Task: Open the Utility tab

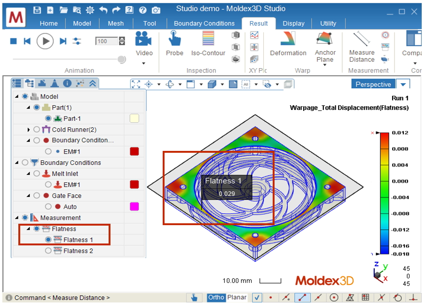Action: pos(328,24)
